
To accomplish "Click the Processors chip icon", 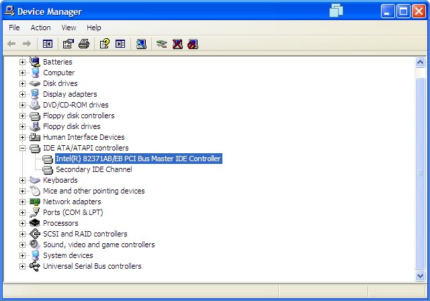I will 35,223.
